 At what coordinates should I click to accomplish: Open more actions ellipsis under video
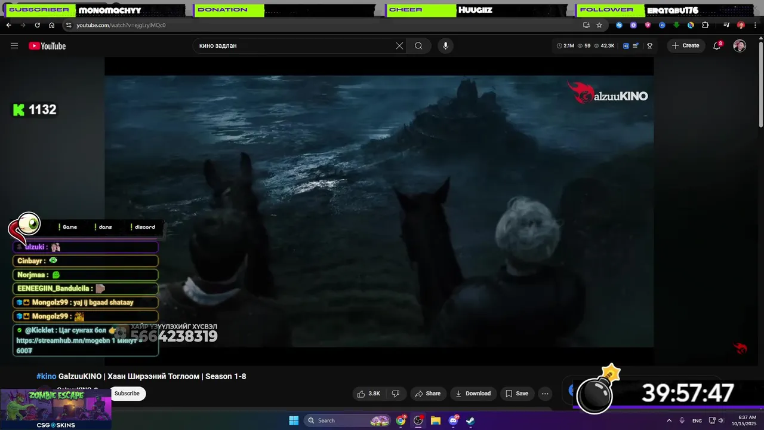(545, 394)
